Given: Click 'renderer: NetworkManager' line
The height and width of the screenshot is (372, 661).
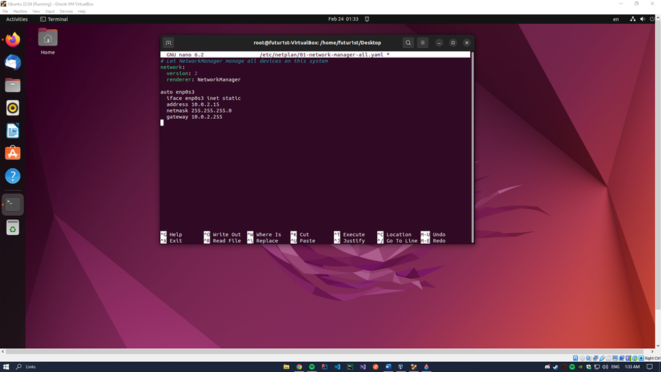Looking at the screenshot, I should tap(203, 79).
